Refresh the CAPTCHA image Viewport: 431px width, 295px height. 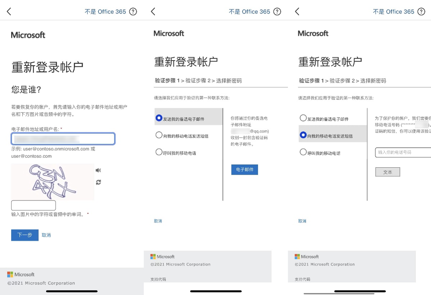(98, 182)
